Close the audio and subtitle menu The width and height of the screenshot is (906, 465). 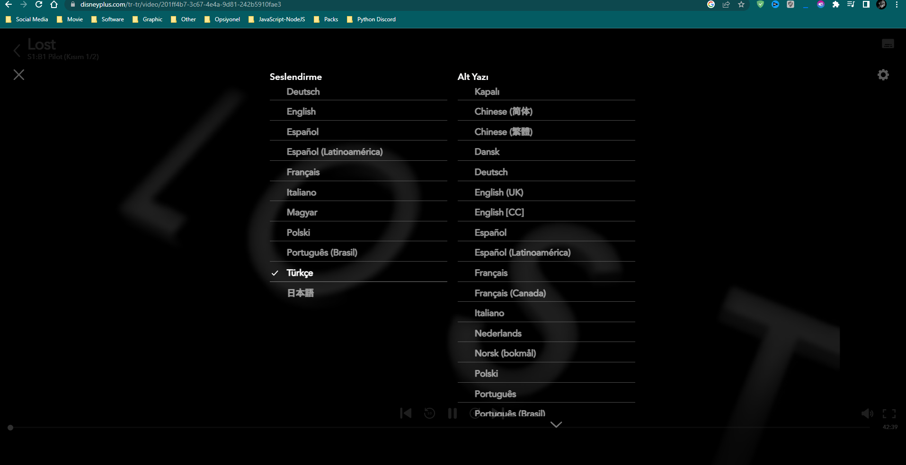[19, 75]
